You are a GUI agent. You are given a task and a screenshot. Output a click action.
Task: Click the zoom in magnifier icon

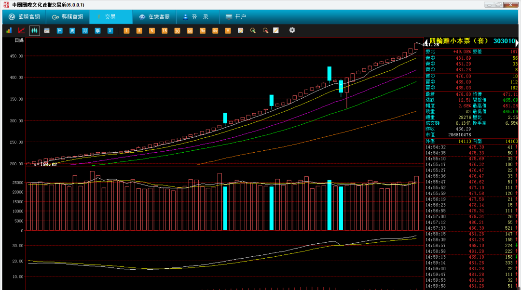click(253, 30)
